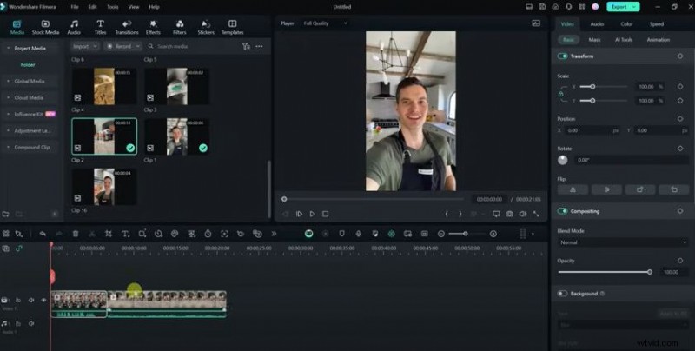
Task: Click the speed clock icon in timeline toolbar
Action: click(x=158, y=234)
